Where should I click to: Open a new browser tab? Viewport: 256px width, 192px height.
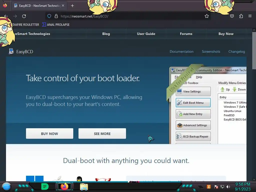[72, 6]
